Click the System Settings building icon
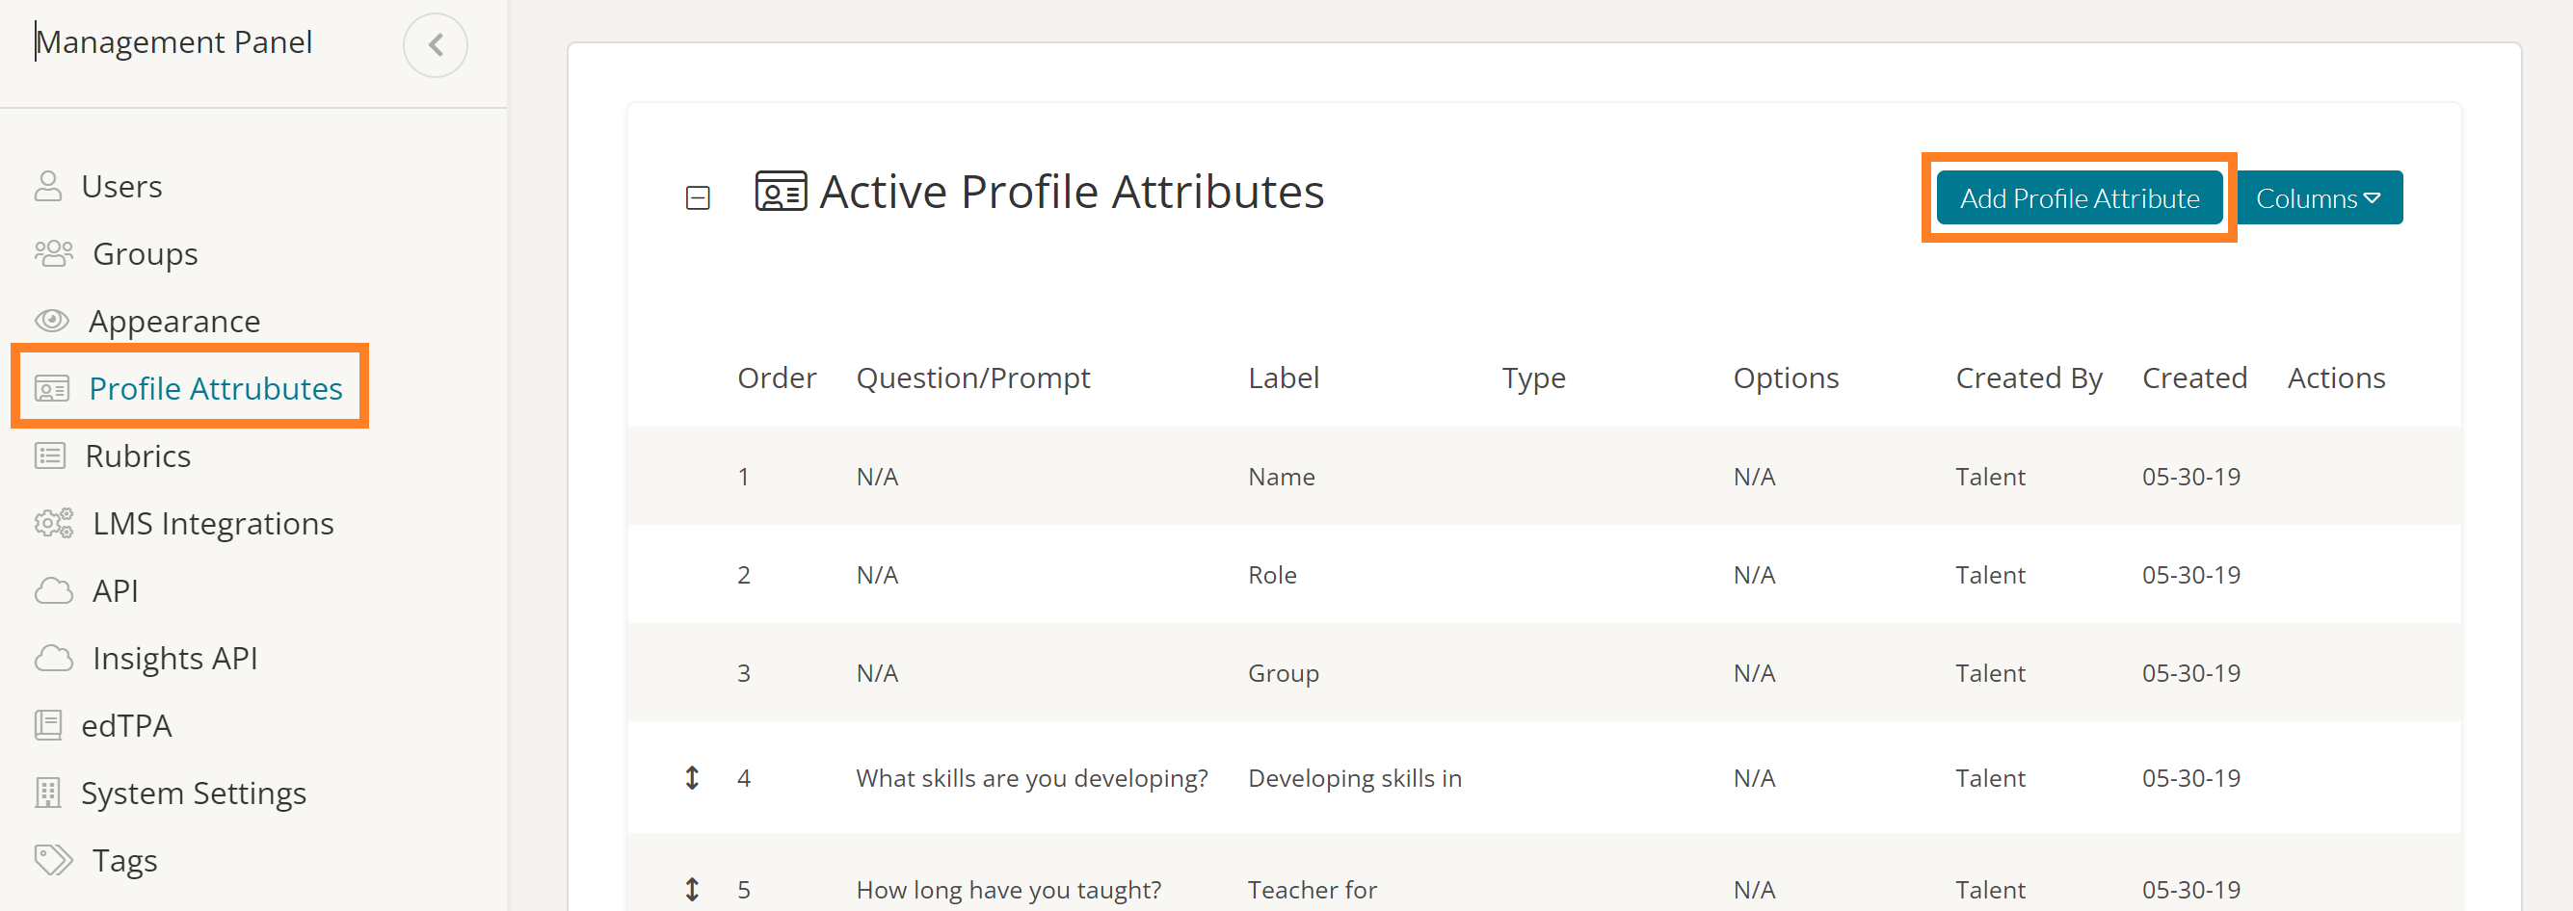The height and width of the screenshot is (911, 2573). pyautogui.click(x=48, y=793)
